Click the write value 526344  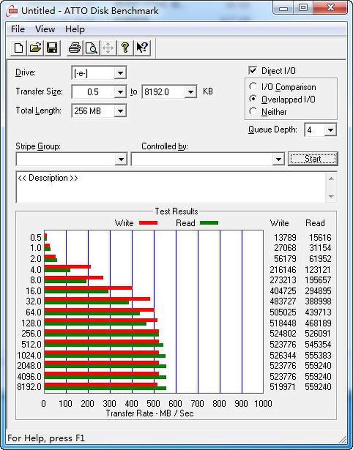[283, 355]
